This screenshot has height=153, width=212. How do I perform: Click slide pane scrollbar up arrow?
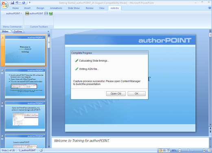(x=49, y=36)
